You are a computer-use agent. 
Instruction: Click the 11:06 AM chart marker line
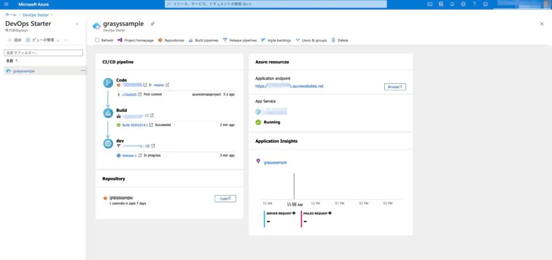(x=294, y=186)
